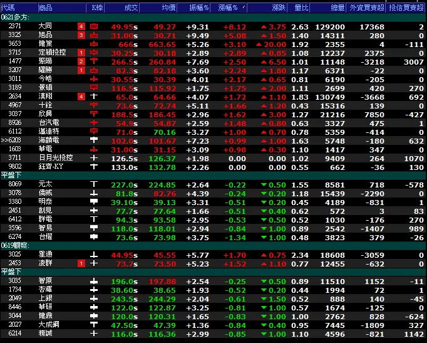Click the 總量 column header
427x343 pixels.
click(x=328, y=8)
